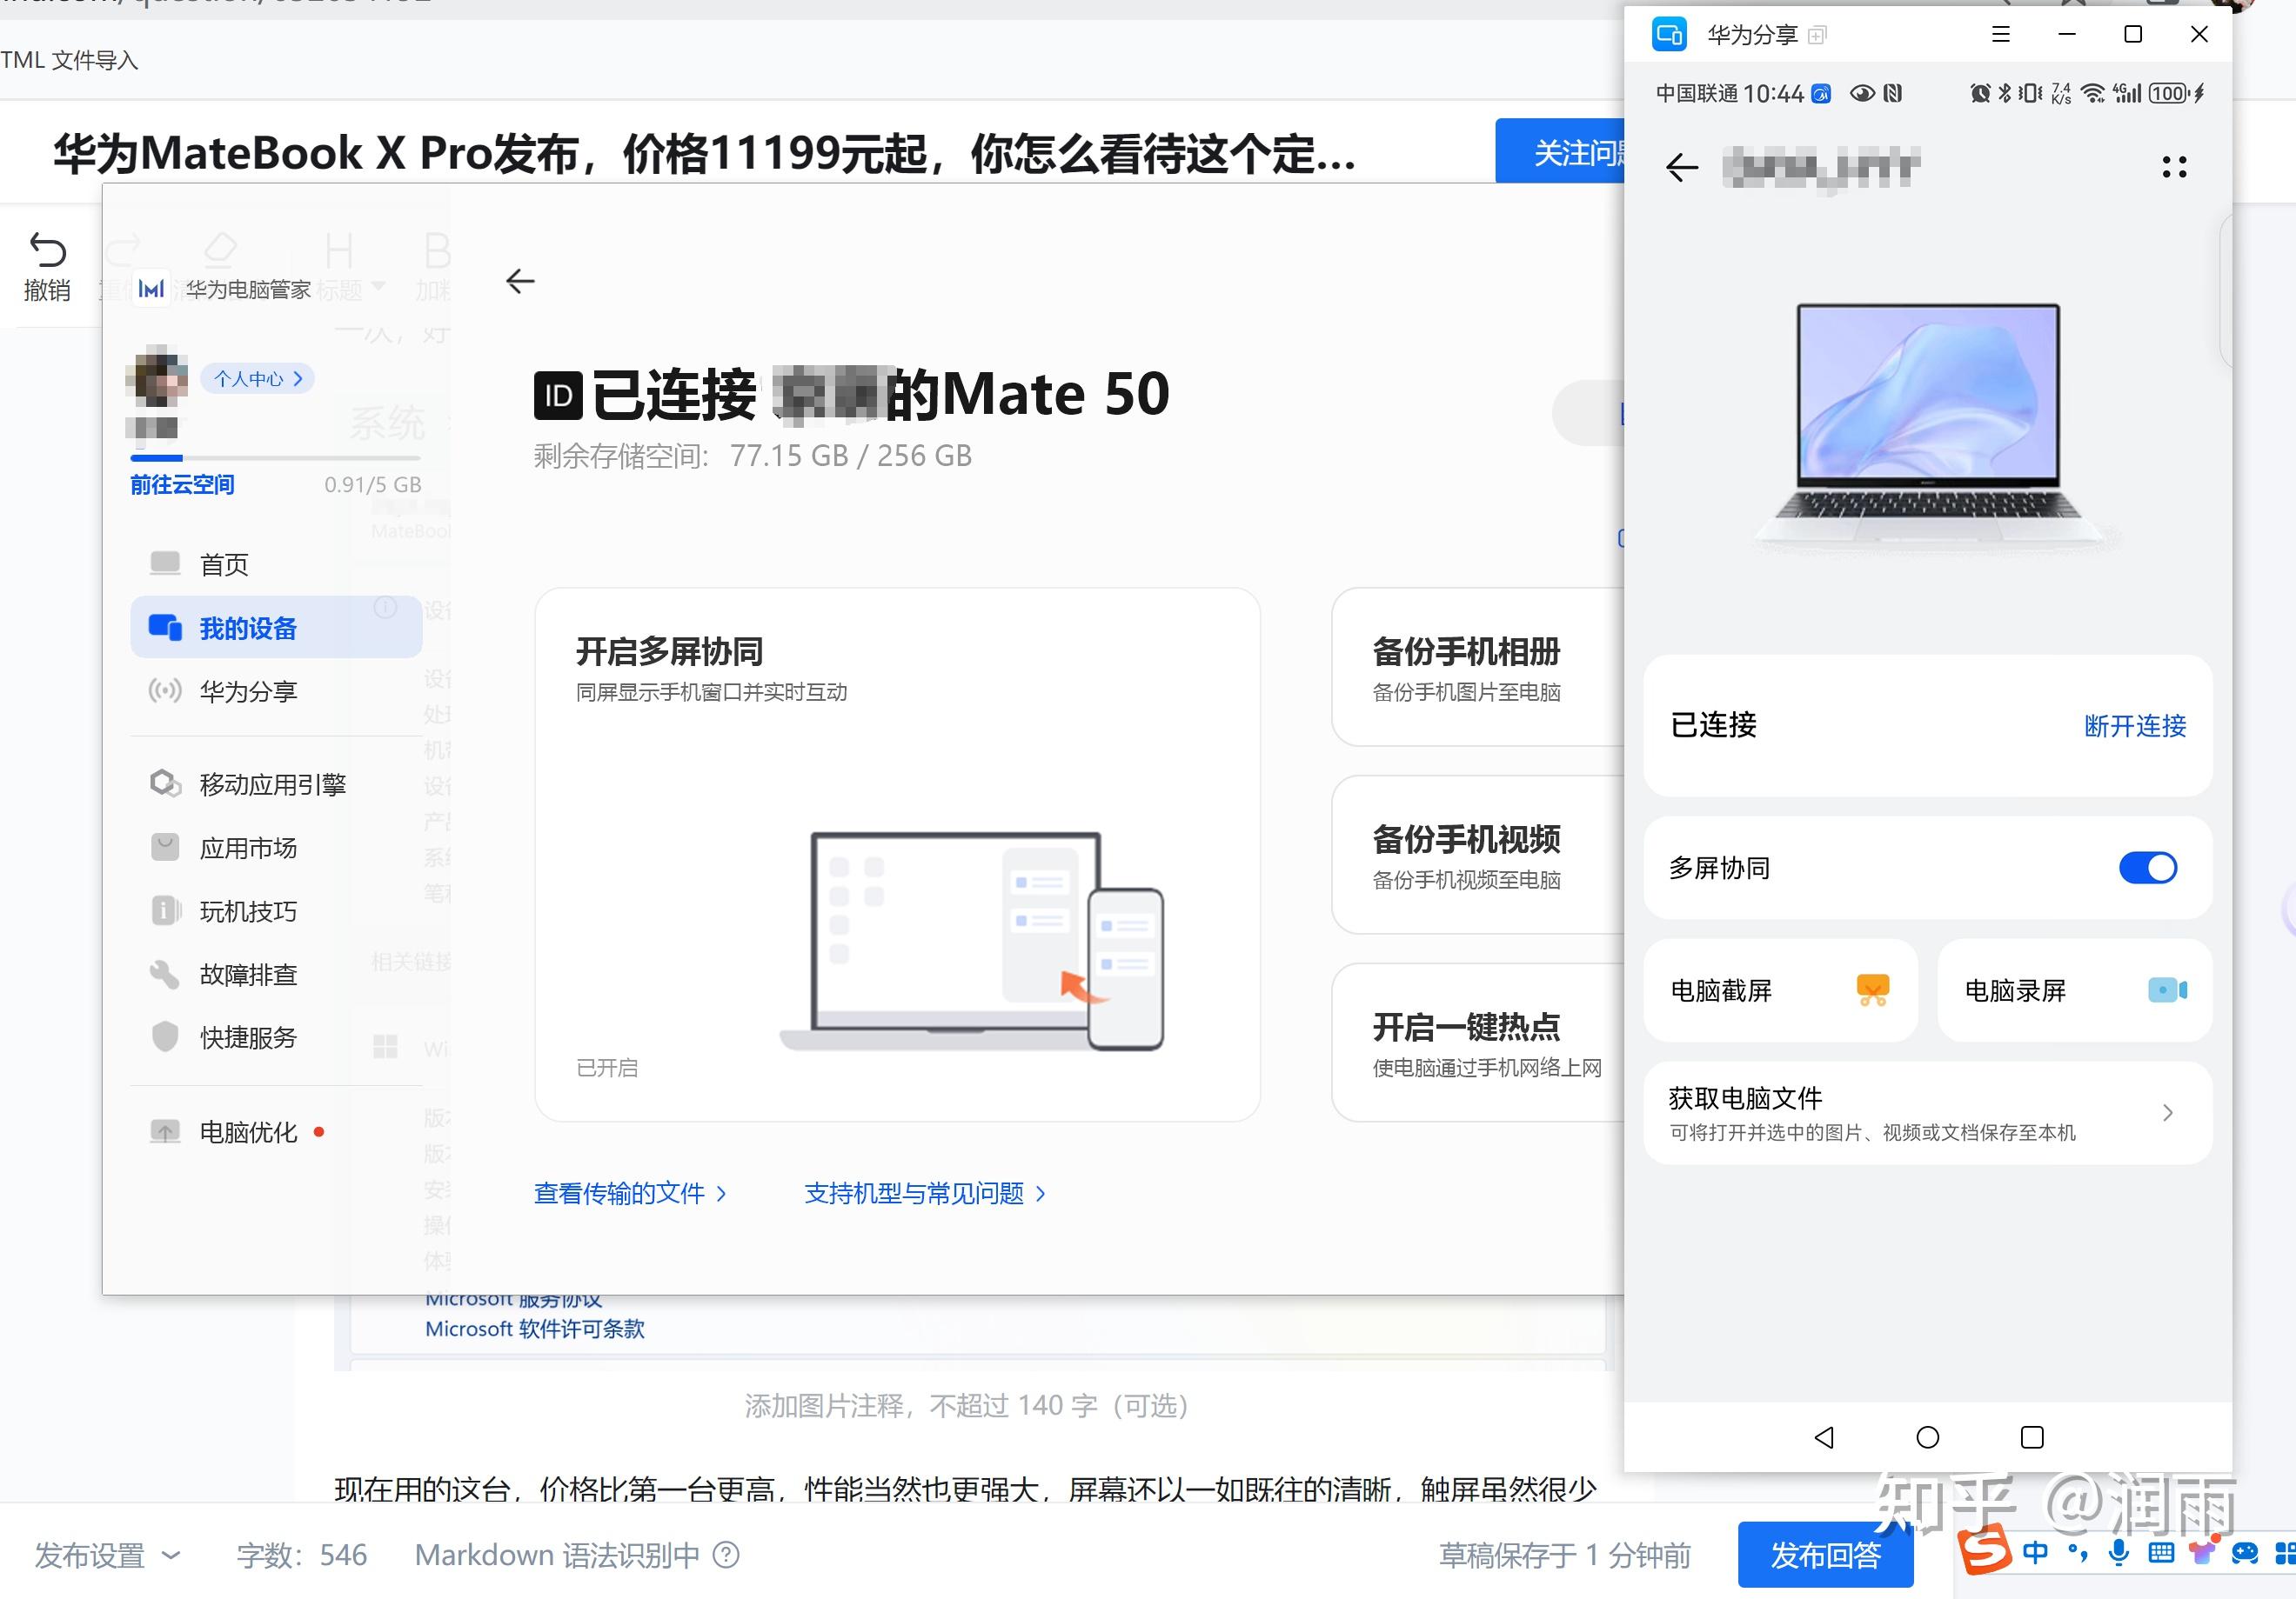2296x1599 pixels.
Task: Click the IME microphone voice icon
Action: (x=2118, y=1552)
